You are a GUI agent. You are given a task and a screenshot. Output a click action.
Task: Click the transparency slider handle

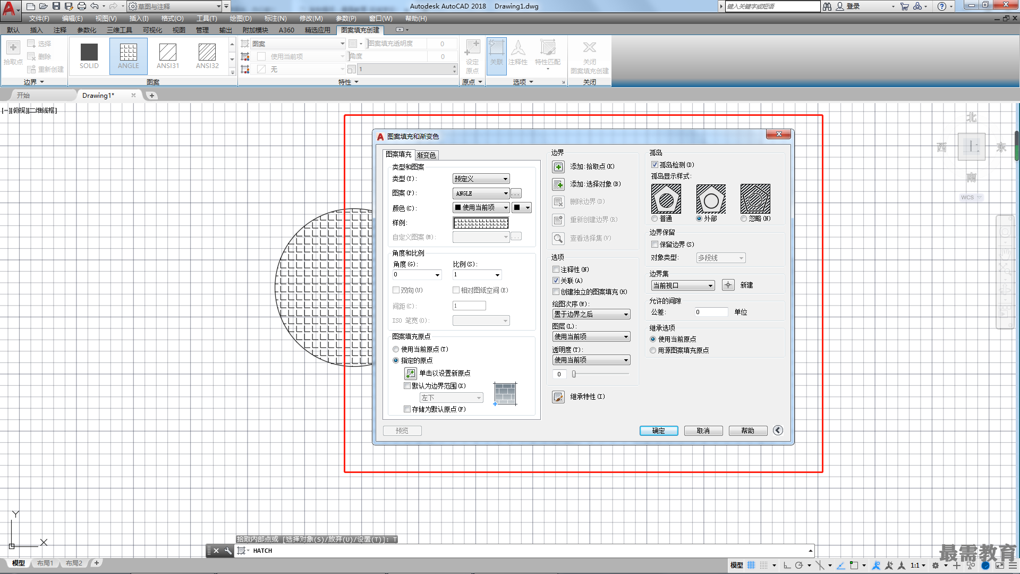[x=574, y=374]
